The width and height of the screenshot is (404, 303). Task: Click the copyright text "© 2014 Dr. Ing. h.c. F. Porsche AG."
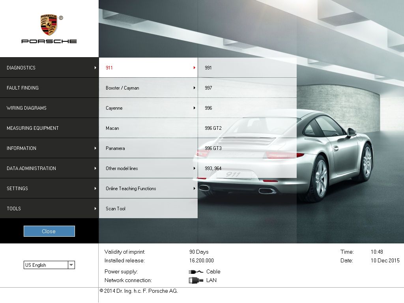138,291
